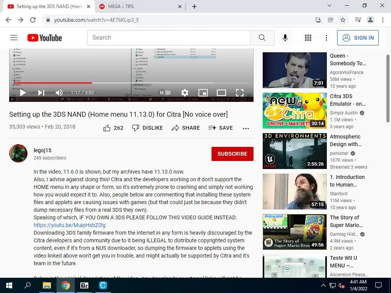Save the video to a playlist

pos(220,128)
